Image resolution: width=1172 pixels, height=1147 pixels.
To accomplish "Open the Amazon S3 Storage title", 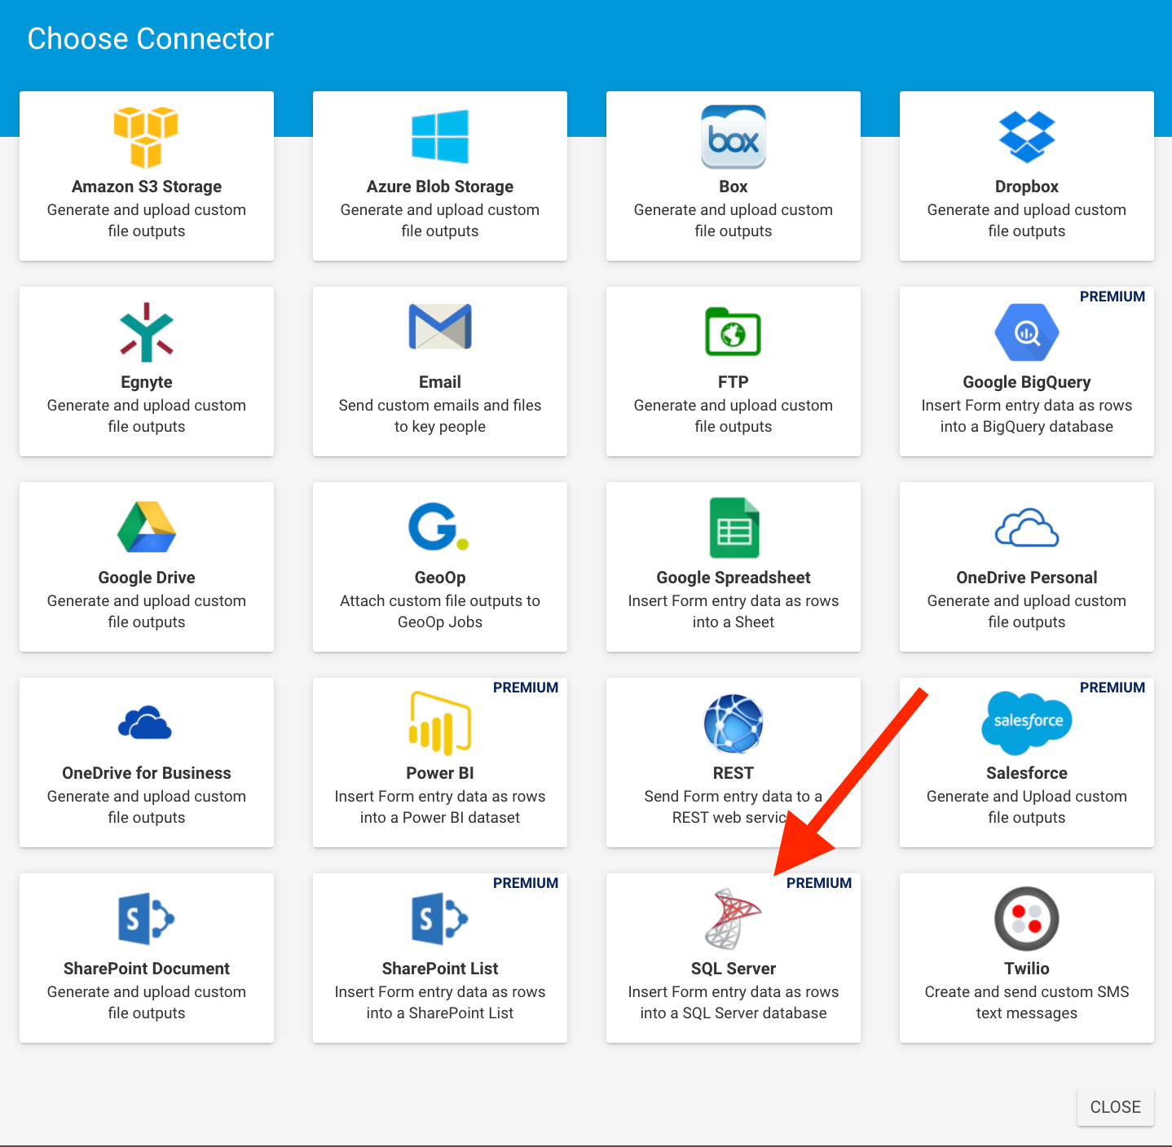I will click(147, 187).
